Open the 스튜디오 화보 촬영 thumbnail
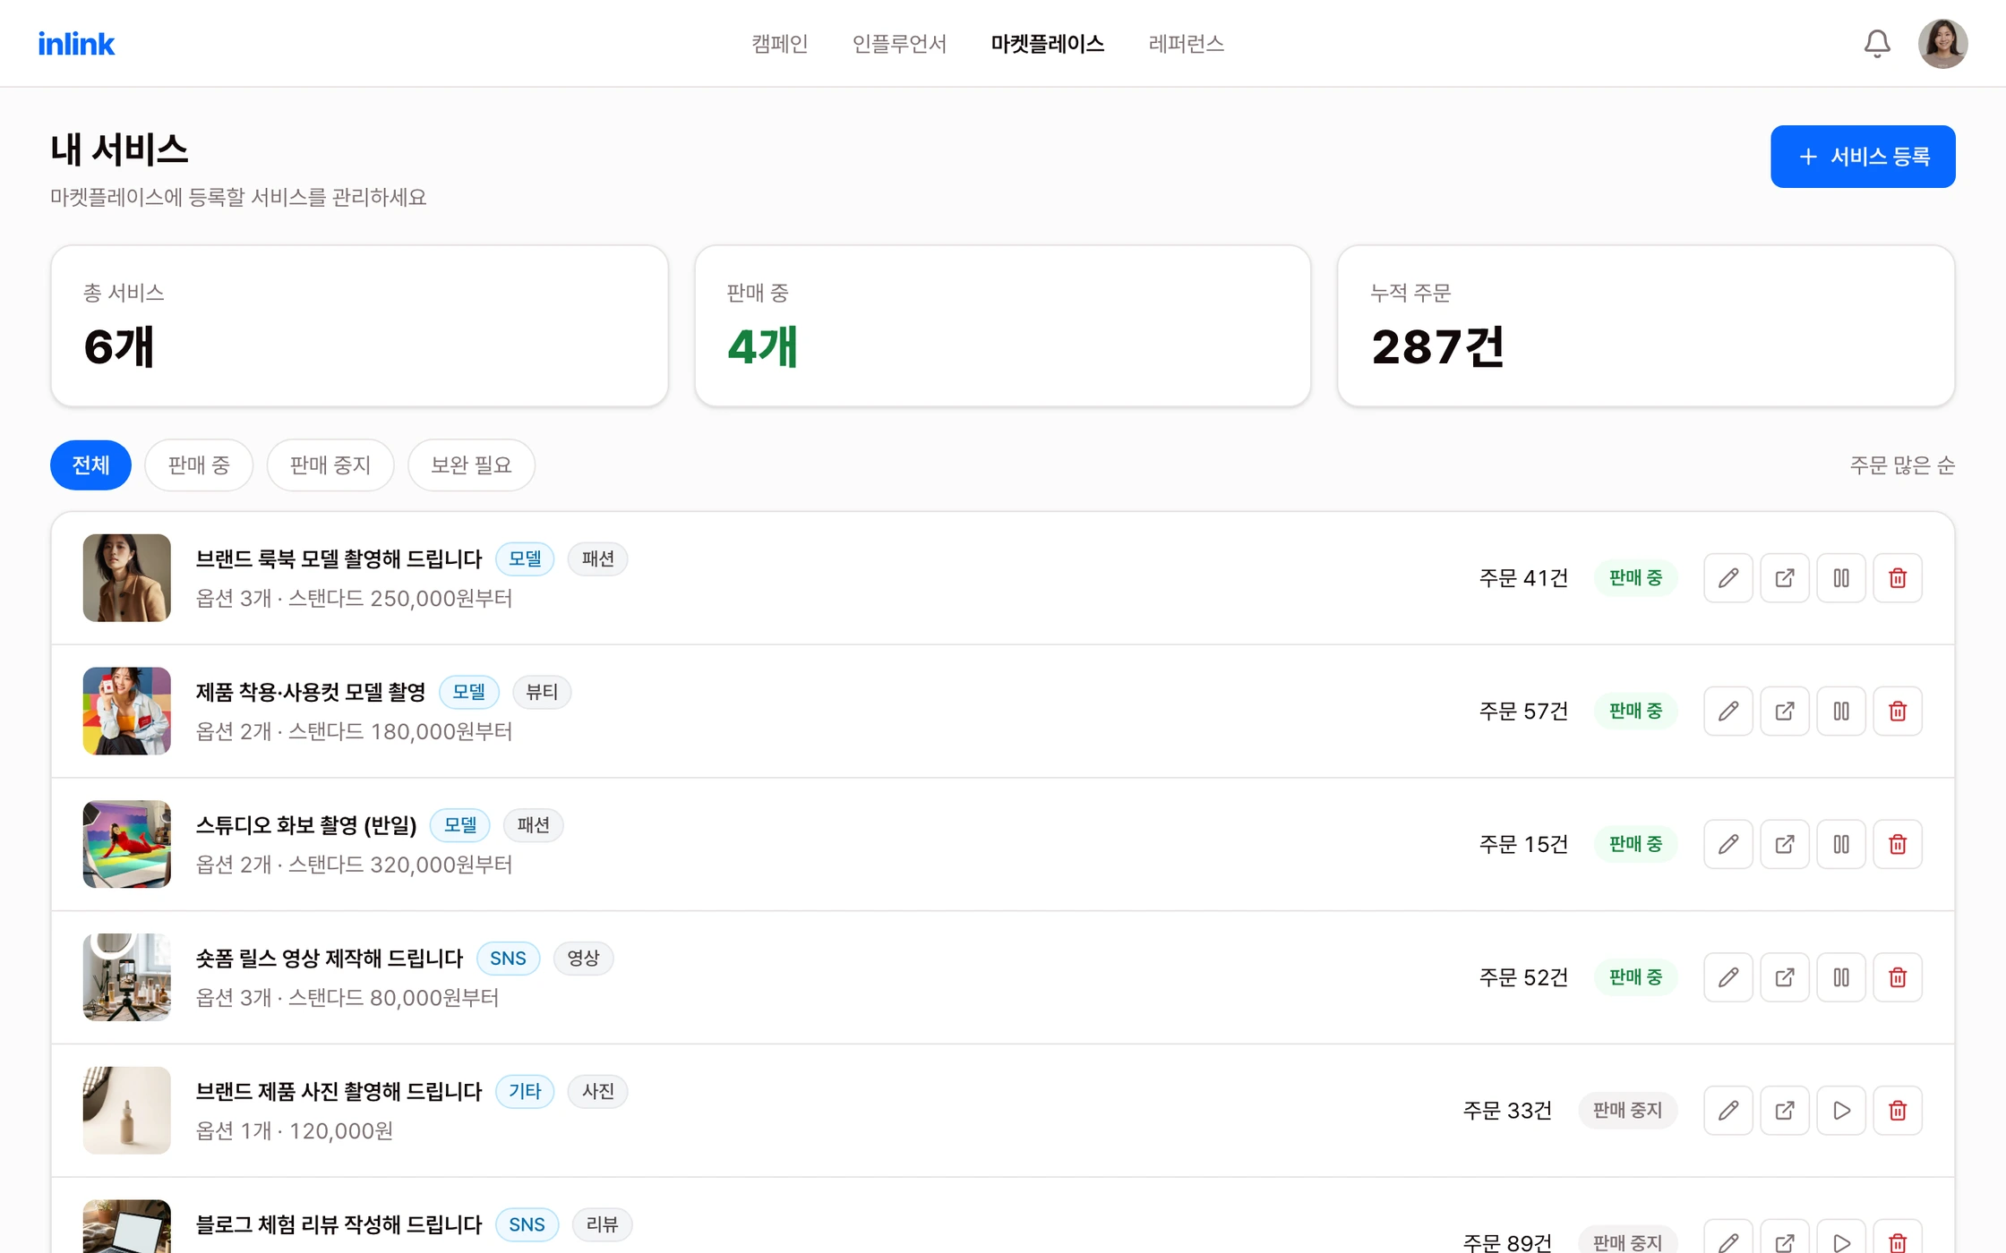Image resolution: width=2006 pixels, height=1253 pixels. pos(127,845)
